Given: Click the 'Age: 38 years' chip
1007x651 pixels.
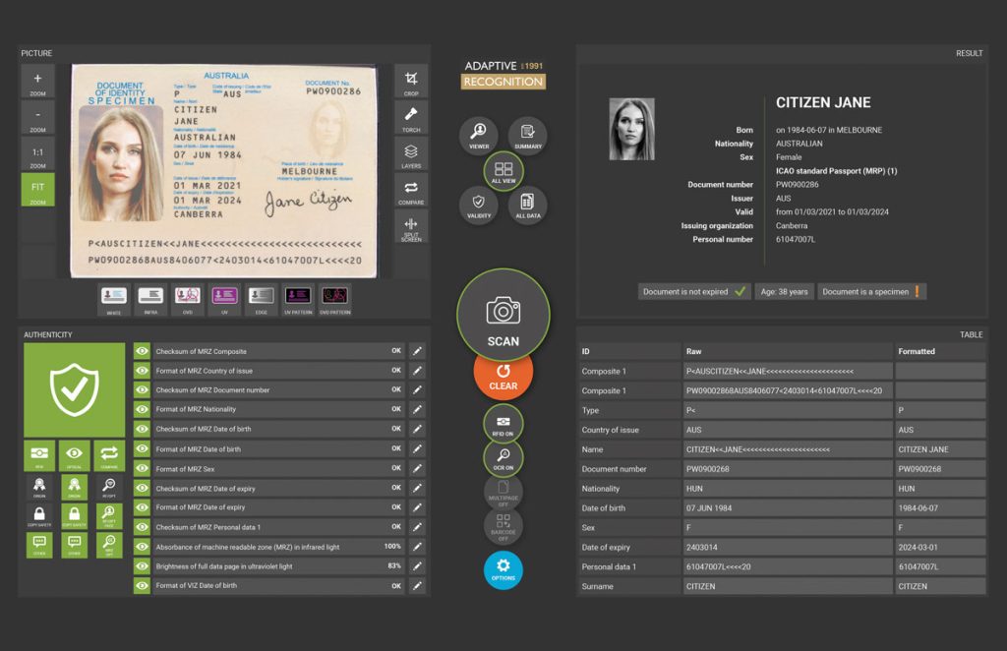Looking at the screenshot, I should [784, 291].
